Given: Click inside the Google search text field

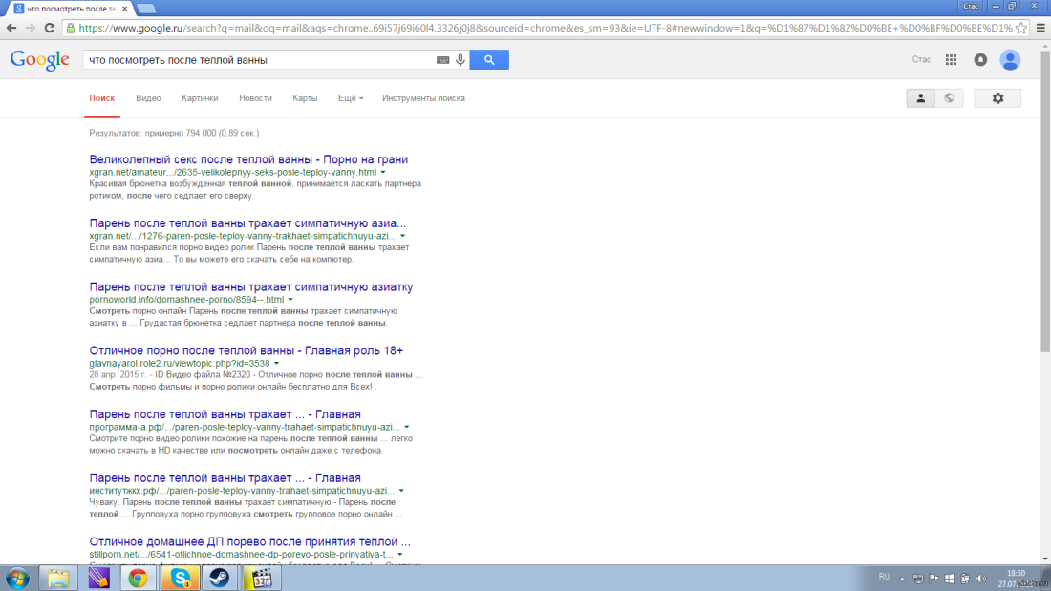Looking at the screenshot, I should pos(258,60).
